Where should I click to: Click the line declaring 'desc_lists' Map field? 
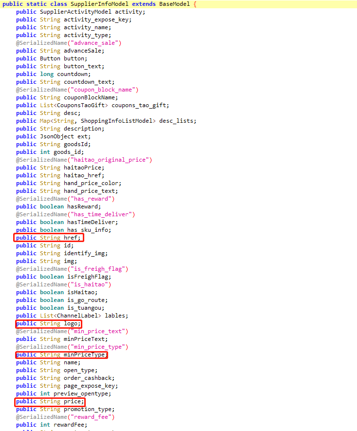pos(106,121)
